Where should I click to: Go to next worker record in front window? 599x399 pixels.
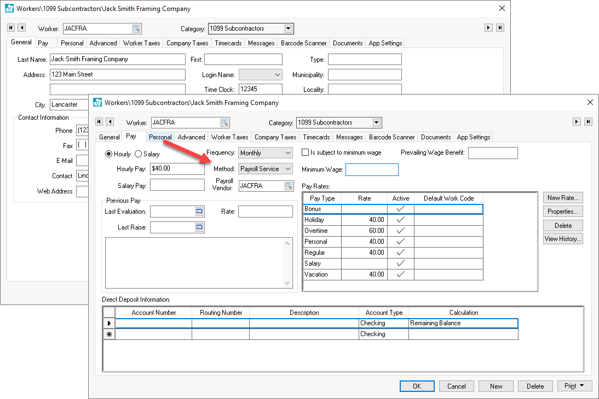point(577,122)
